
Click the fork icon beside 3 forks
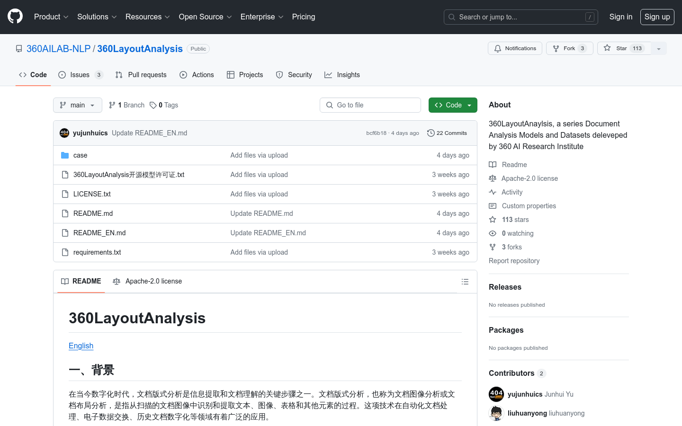pyautogui.click(x=493, y=247)
